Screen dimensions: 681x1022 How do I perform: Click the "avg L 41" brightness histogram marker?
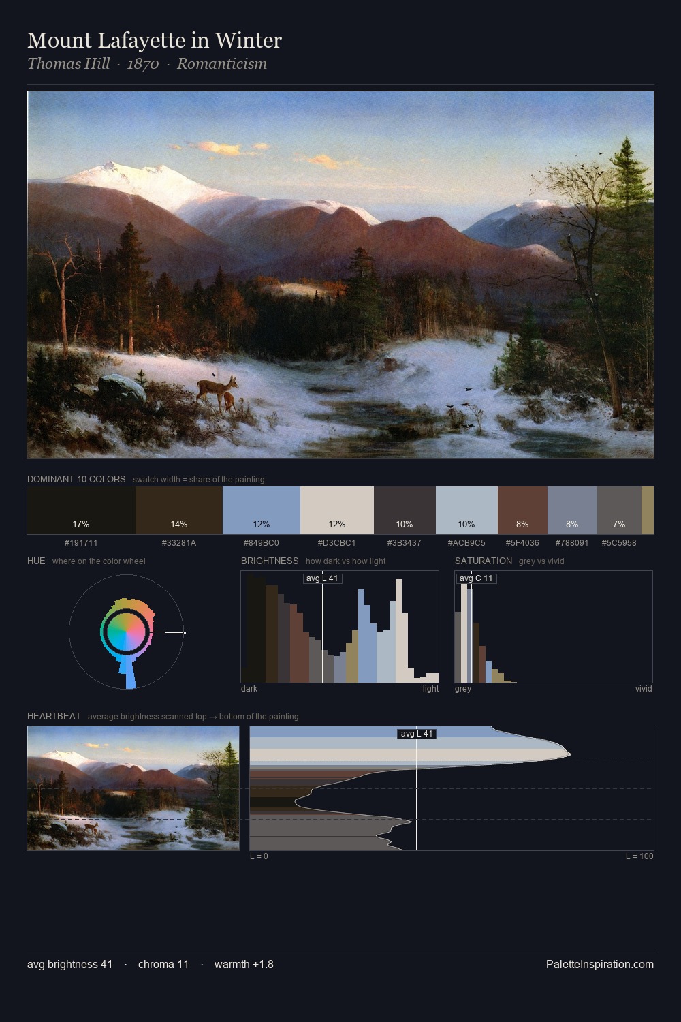[323, 578]
